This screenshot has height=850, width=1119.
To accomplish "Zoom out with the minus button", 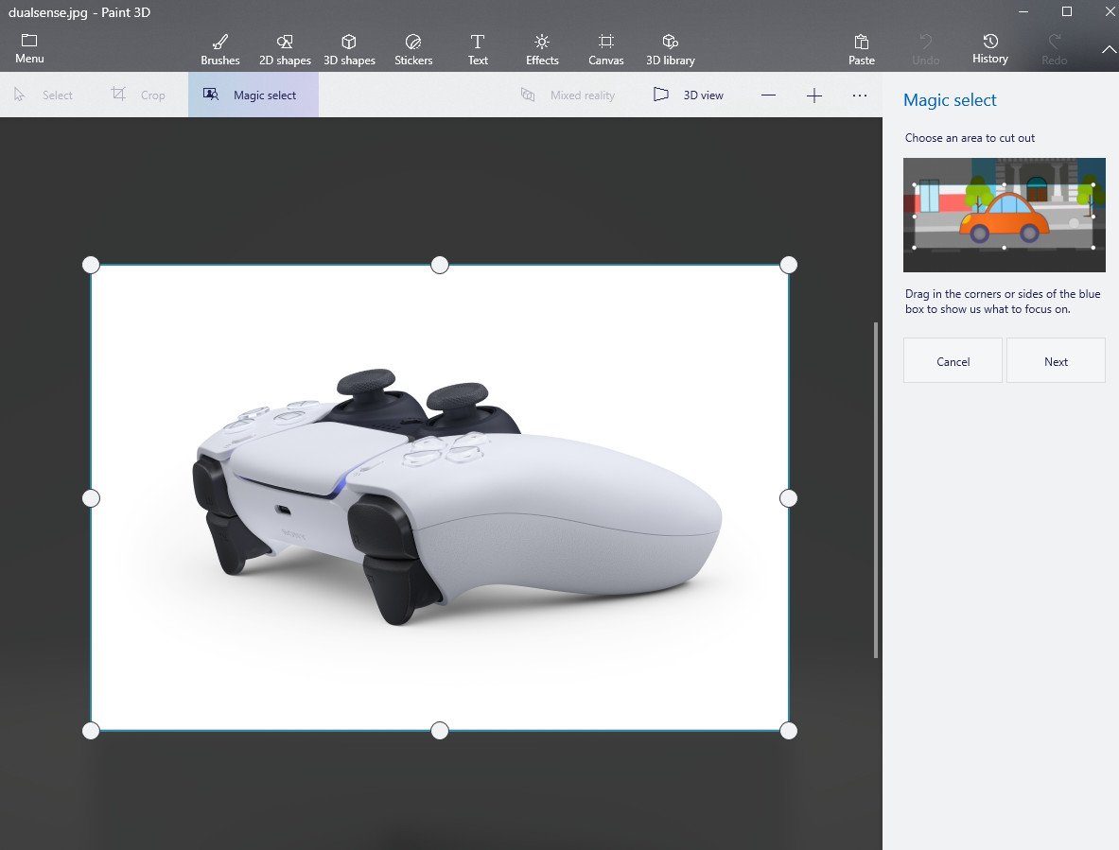I will click(x=768, y=95).
